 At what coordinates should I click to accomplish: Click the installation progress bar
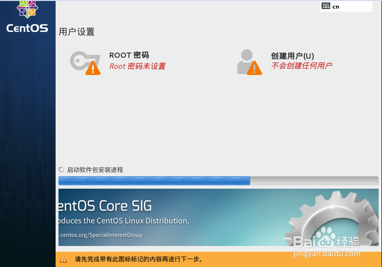tap(218, 181)
